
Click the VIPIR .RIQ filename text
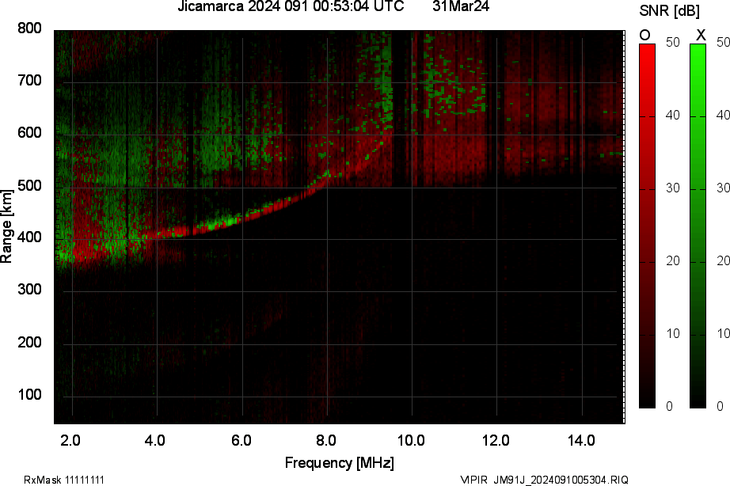(x=545, y=480)
